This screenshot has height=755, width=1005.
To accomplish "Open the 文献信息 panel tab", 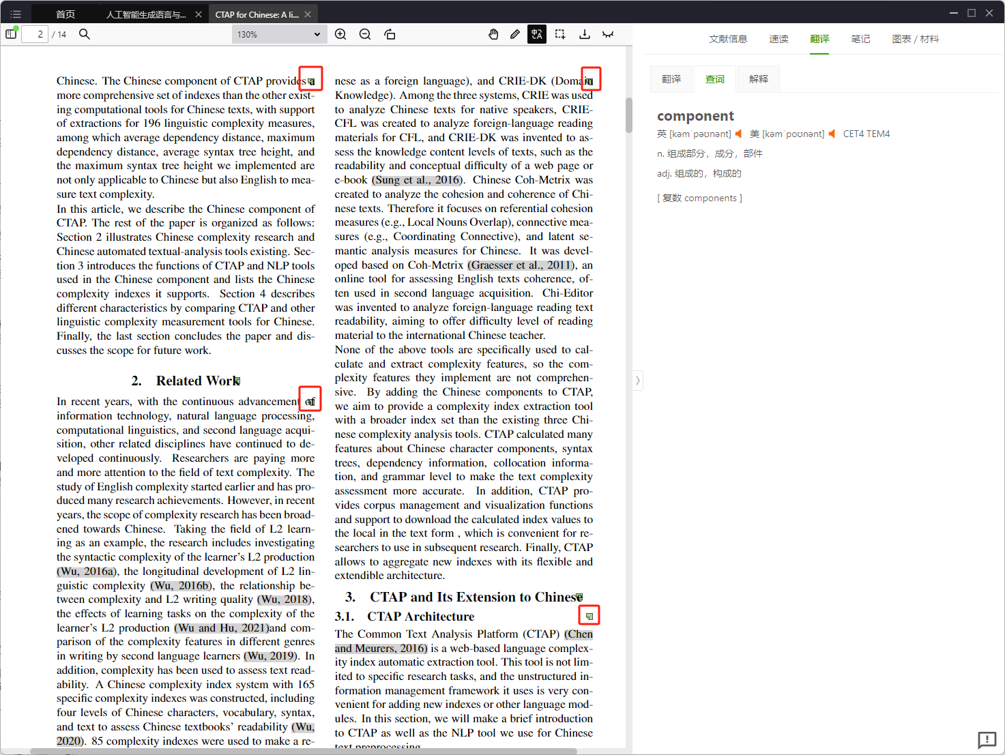I will 728,39.
